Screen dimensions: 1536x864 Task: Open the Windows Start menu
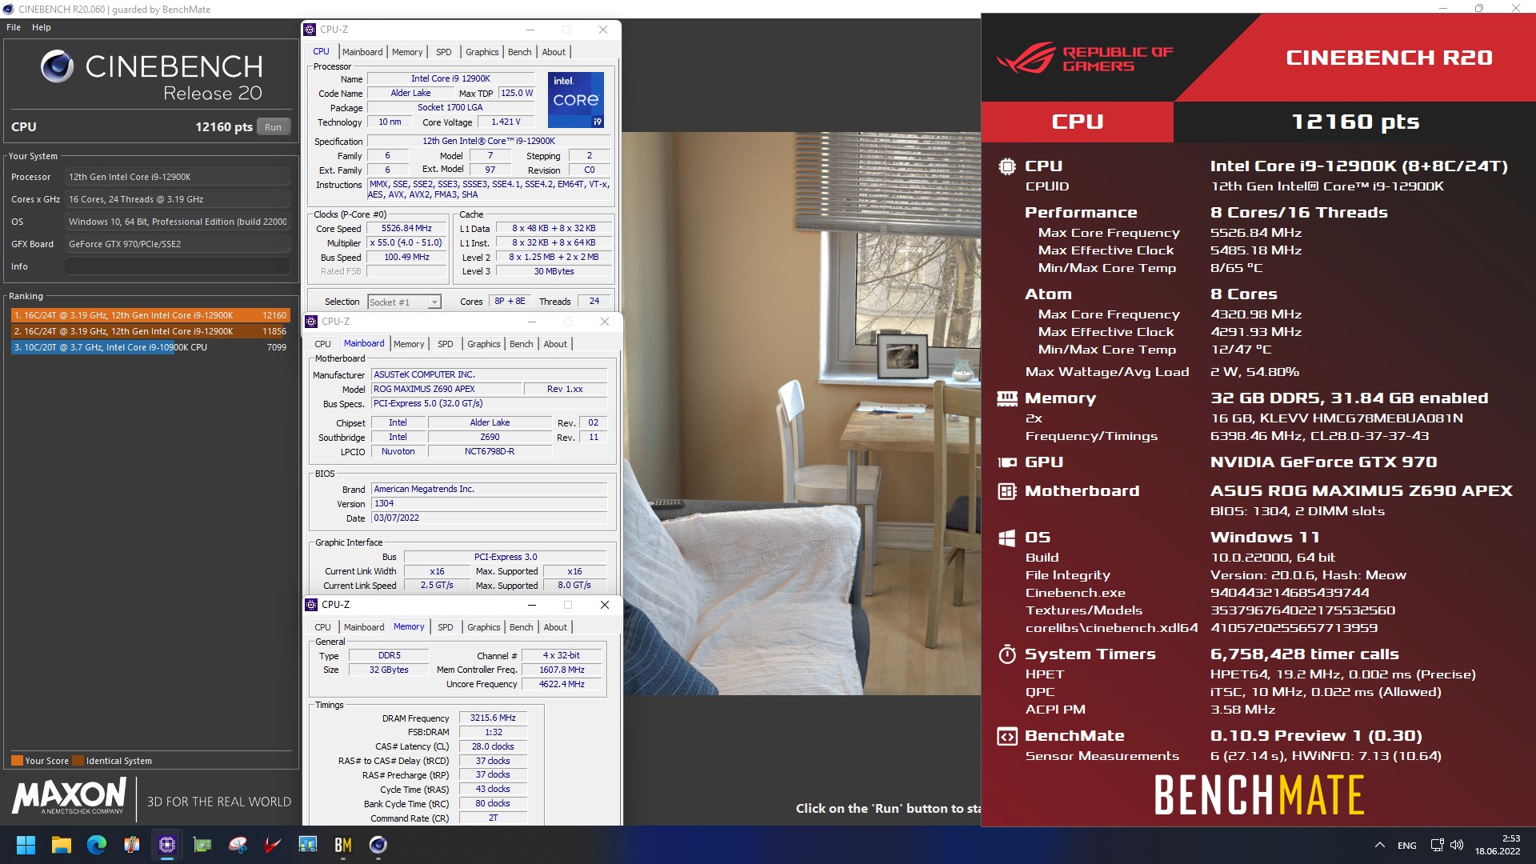[x=26, y=845]
